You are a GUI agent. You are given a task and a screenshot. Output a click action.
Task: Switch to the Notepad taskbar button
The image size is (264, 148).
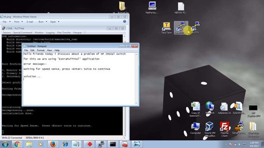pos(76,144)
